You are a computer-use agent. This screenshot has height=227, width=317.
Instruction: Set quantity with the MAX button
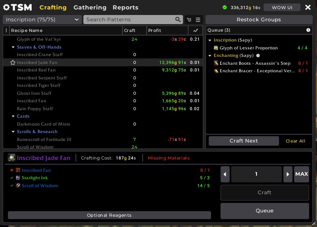pyautogui.click(x=302, y=174)
